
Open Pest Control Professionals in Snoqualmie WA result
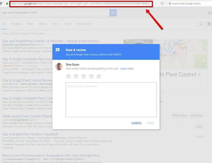tap(53, 155)
